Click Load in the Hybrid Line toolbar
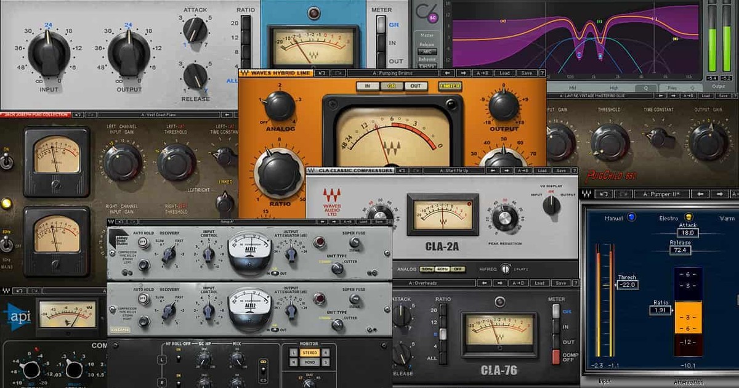 [x=504, y=73]
